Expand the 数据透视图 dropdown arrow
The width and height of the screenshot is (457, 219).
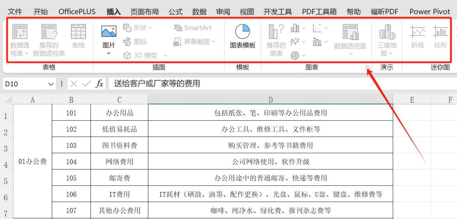[x=351, y=54]
